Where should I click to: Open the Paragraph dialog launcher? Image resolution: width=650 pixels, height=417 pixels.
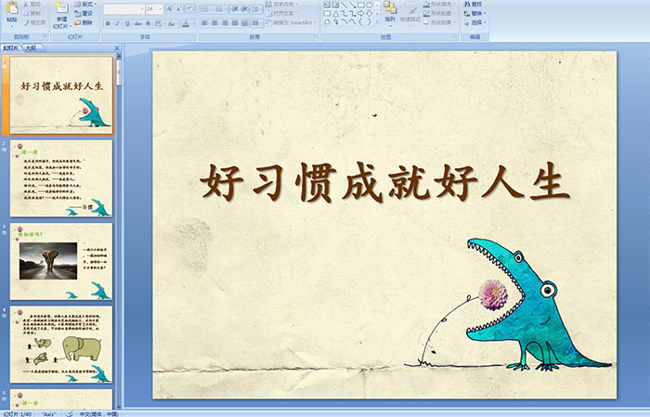(316, 36)
